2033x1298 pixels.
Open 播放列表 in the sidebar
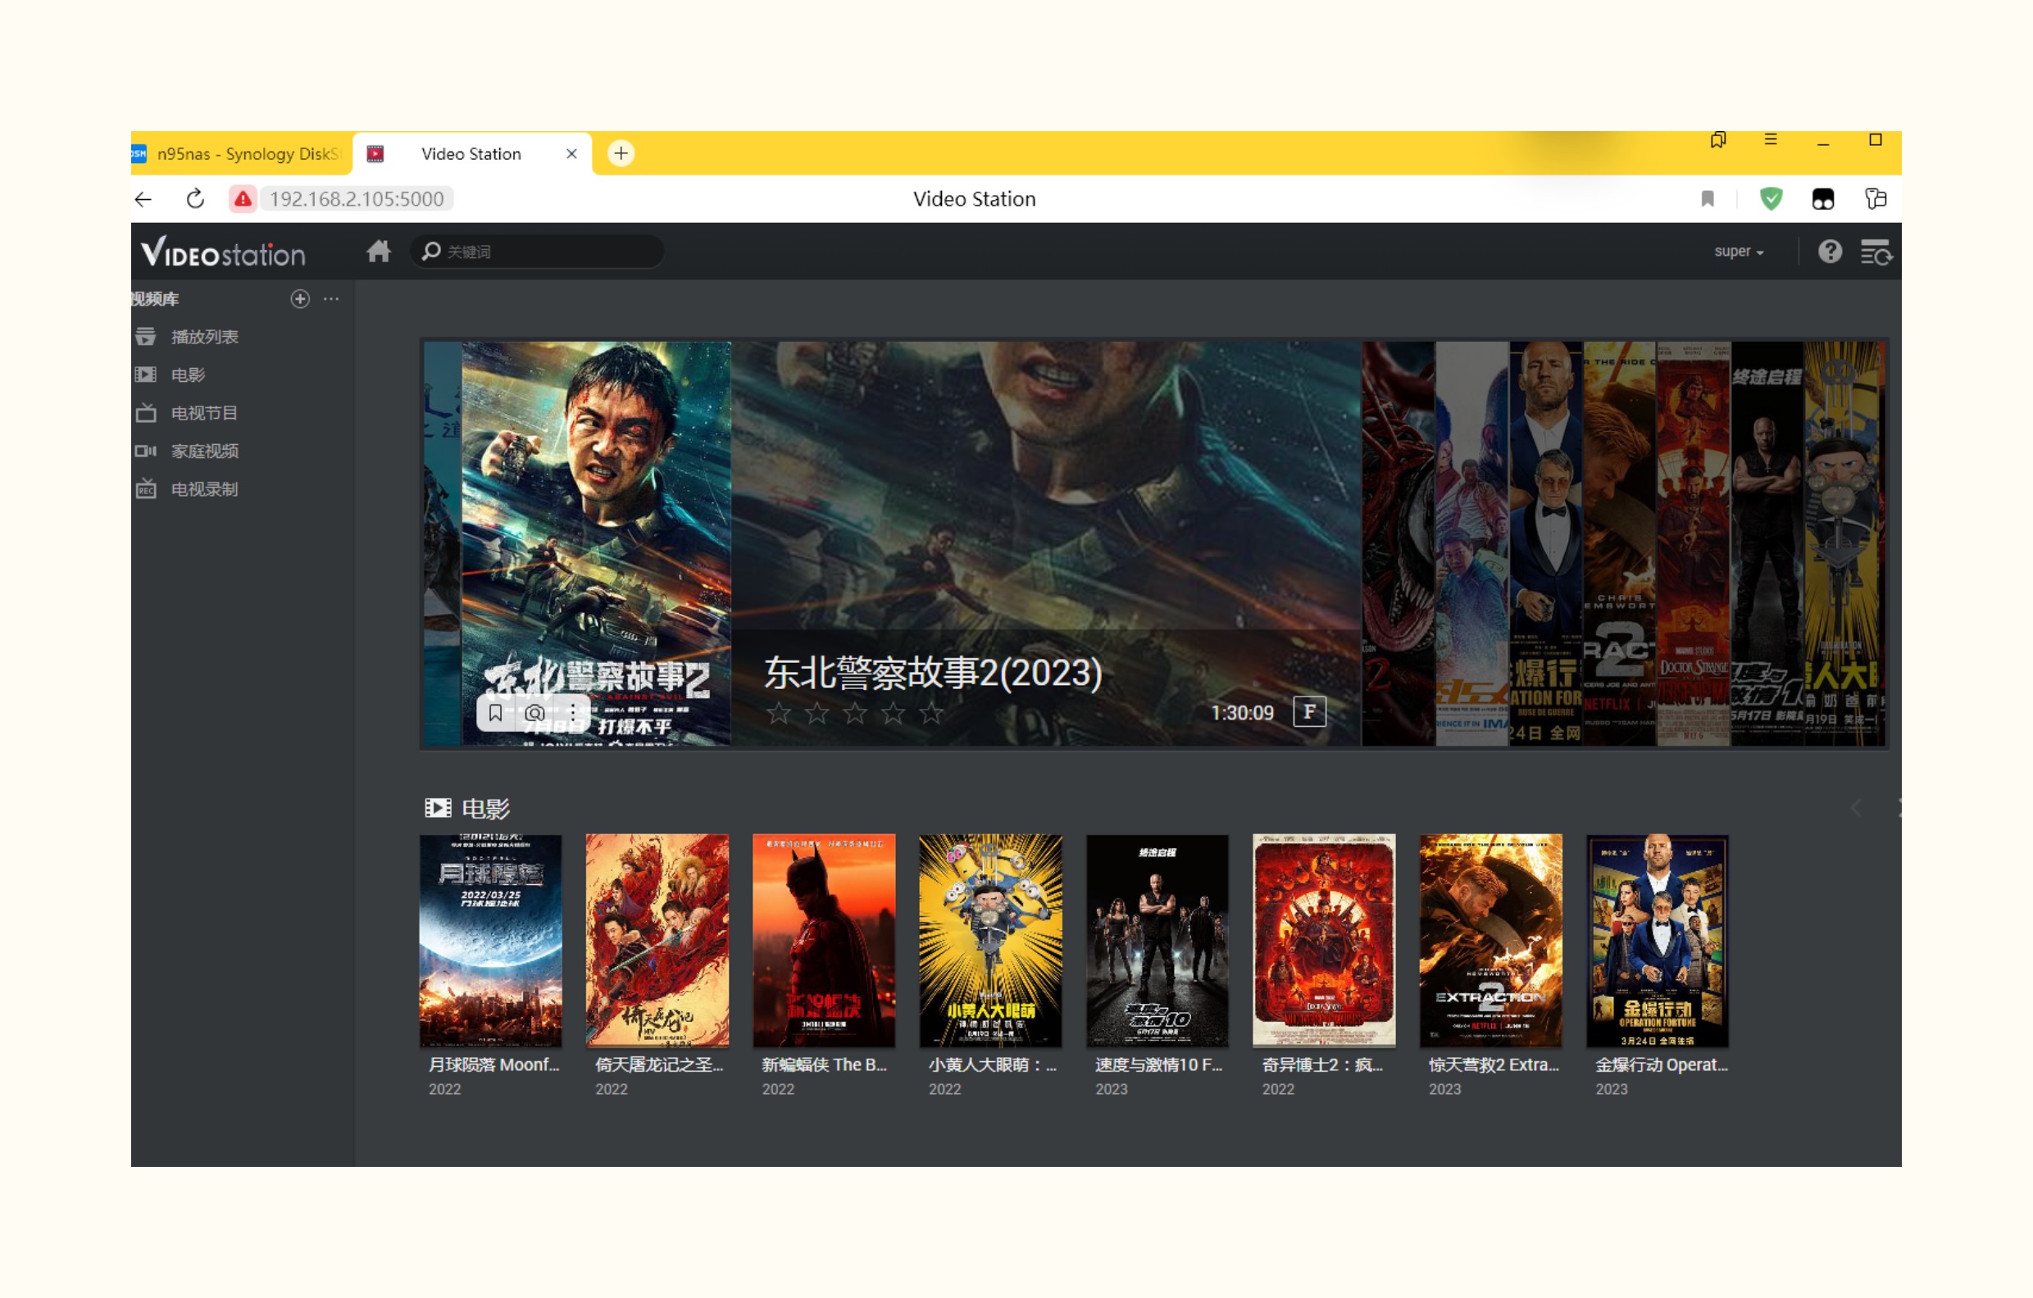click(203, 337)
